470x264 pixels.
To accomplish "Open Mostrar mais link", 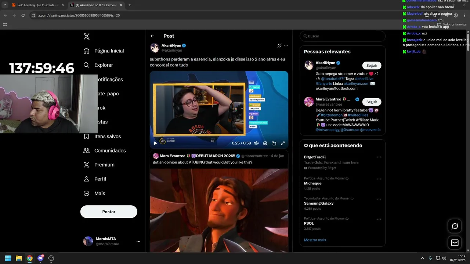I will coord(315,240).
